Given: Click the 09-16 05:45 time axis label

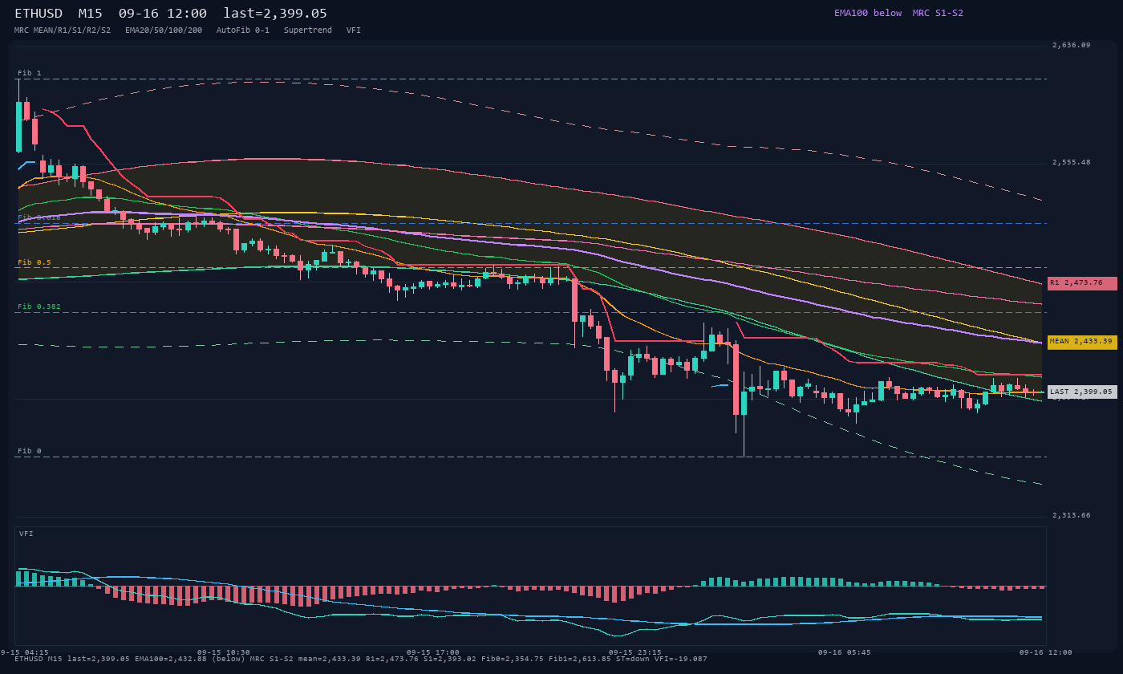Looking at the screenshot, I should coord(844,652).
